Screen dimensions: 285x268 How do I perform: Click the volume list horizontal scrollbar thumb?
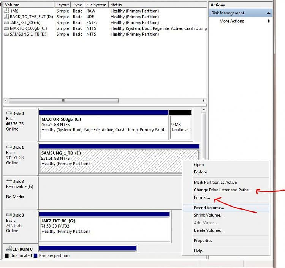coord(64,101)
